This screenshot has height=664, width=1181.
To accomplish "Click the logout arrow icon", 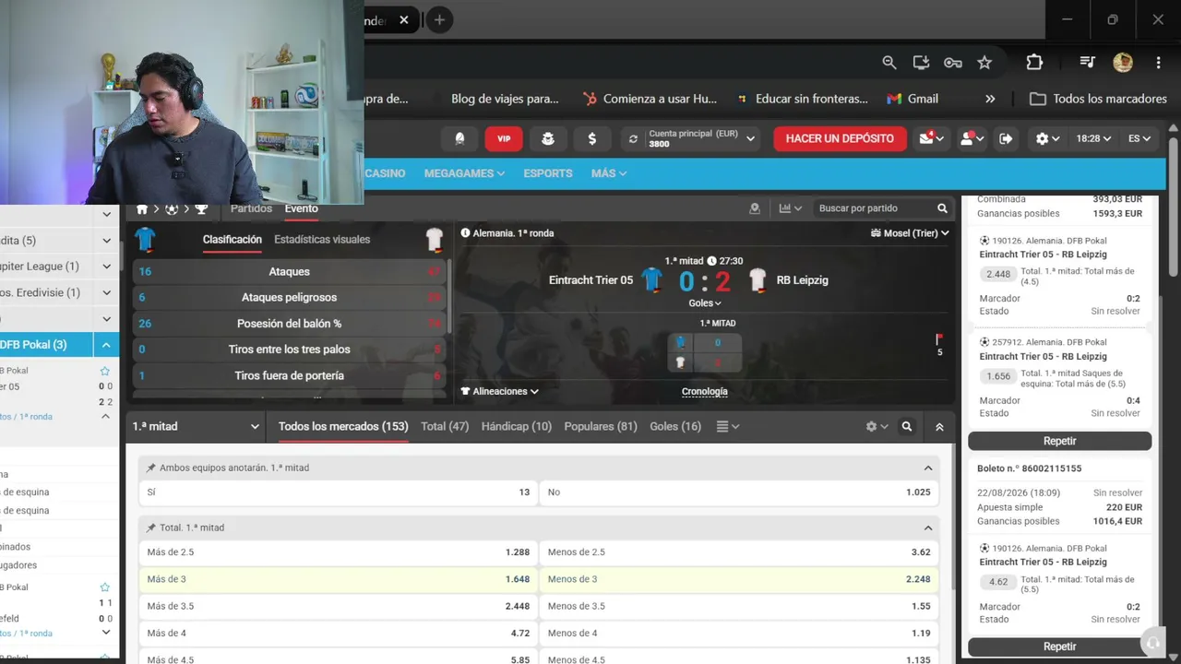I will [x=1006, y=138].
